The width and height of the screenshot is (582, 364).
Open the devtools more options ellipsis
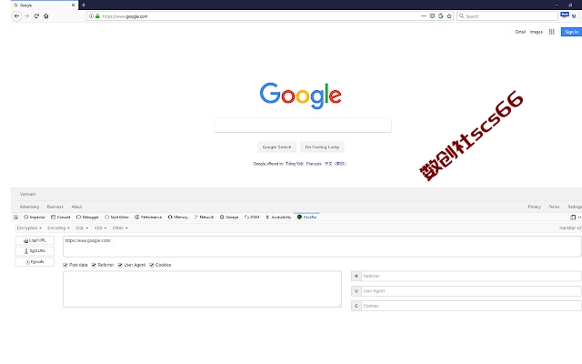(579, 217)
